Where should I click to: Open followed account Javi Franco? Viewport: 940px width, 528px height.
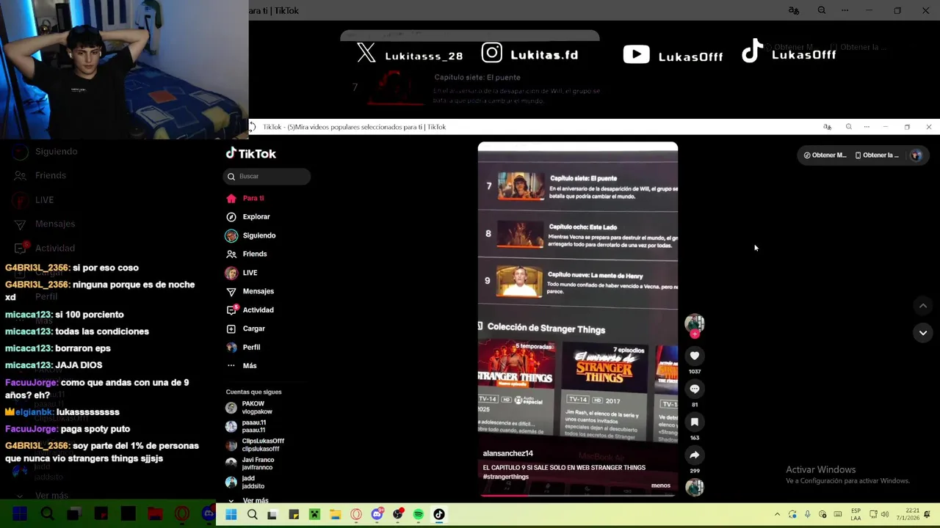coord(250,463)
